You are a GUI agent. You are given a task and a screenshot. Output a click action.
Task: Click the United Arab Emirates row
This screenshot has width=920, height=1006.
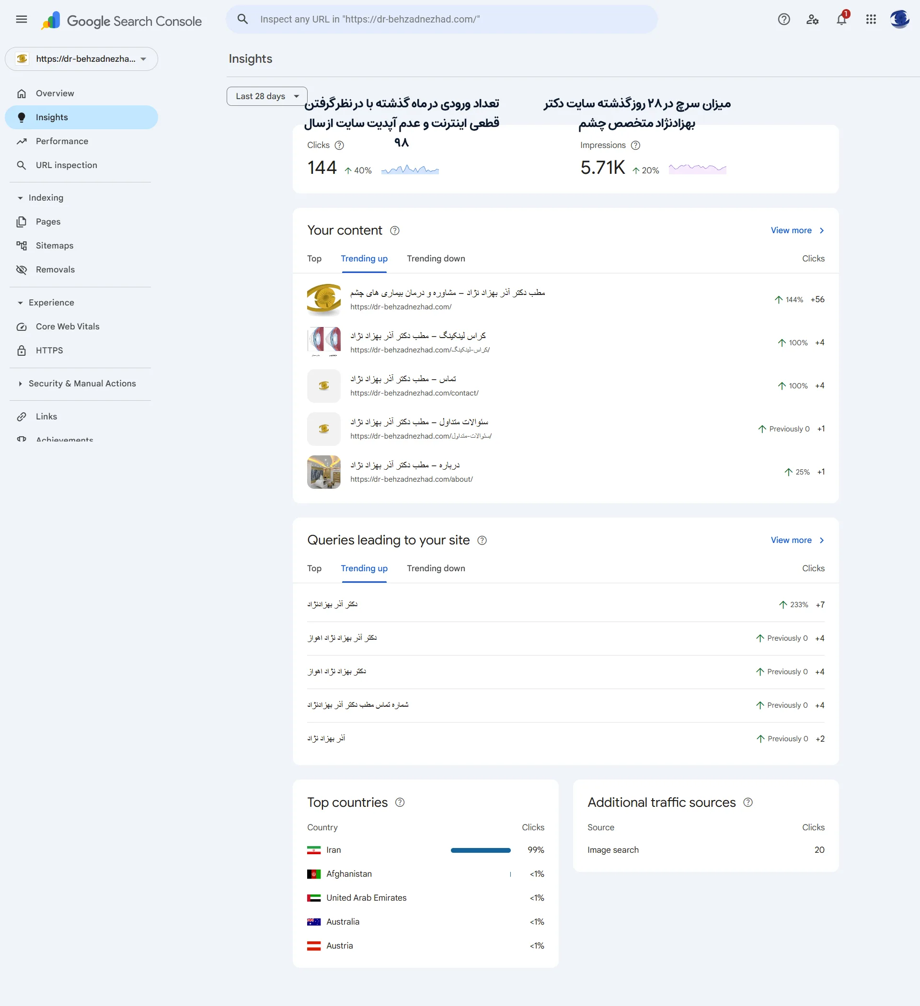click(425, 898)
